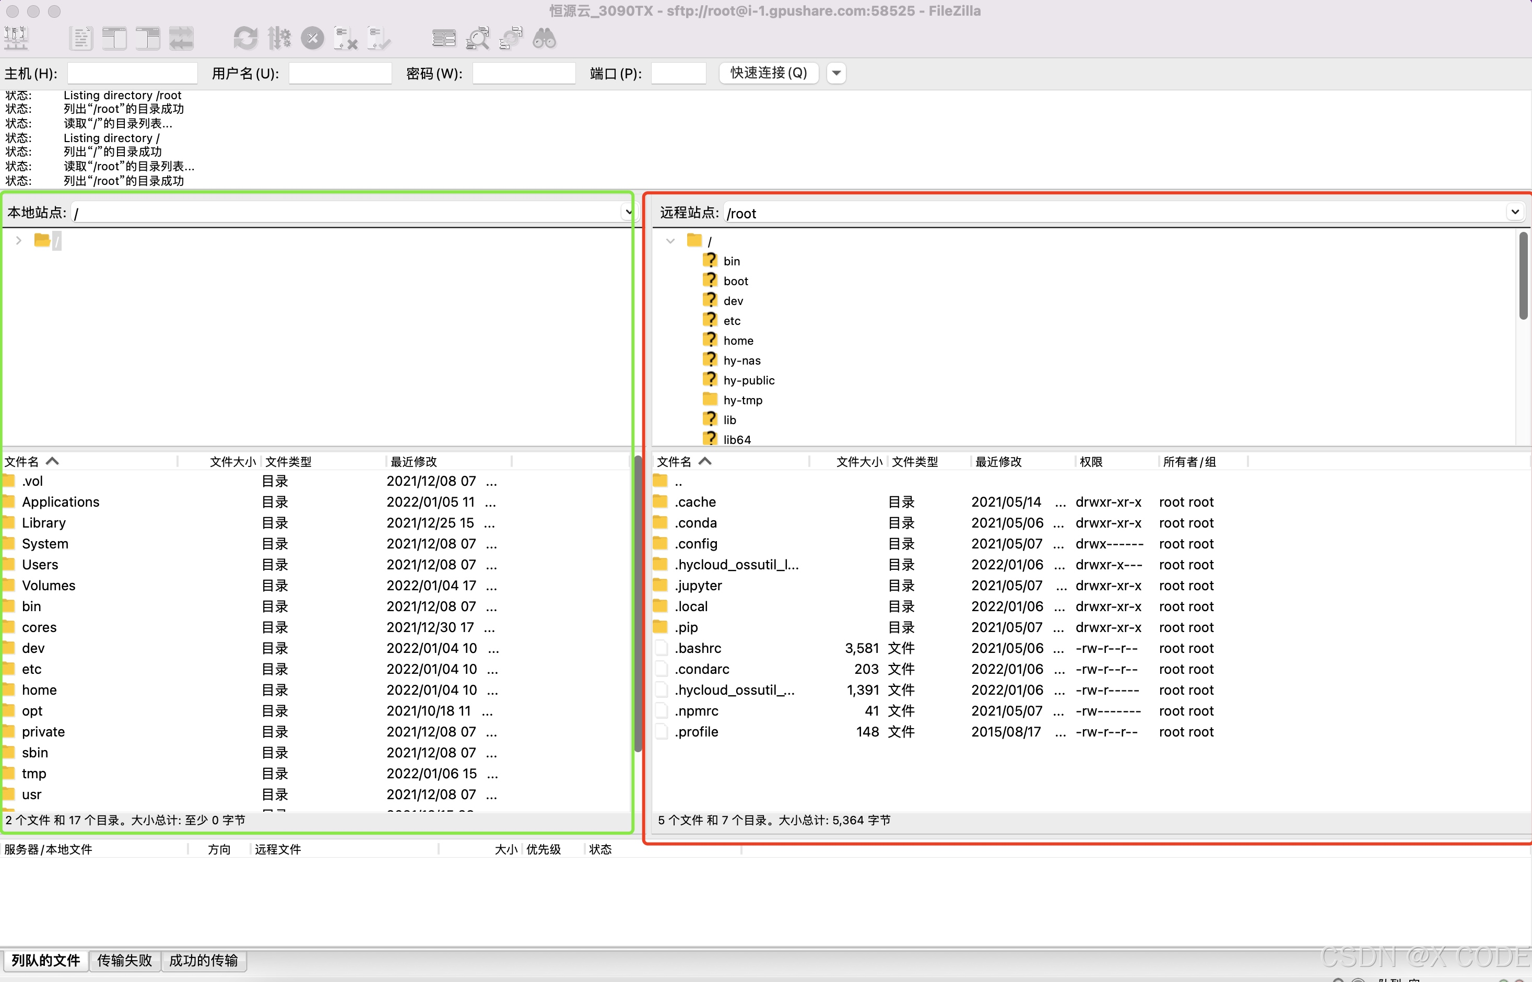Click the binoculars file search icon
This screenshot has height=982, width=1532.
(544, 38)
